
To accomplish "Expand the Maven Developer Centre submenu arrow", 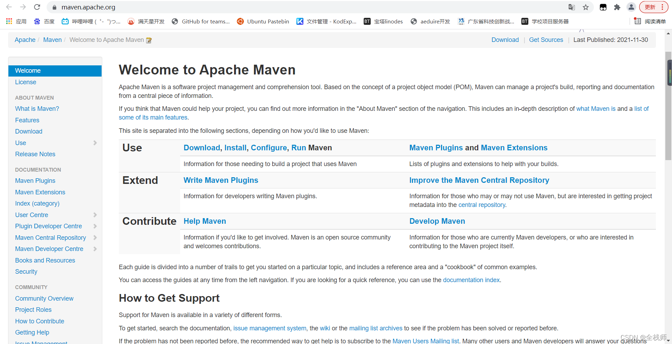I will [95, 249].
